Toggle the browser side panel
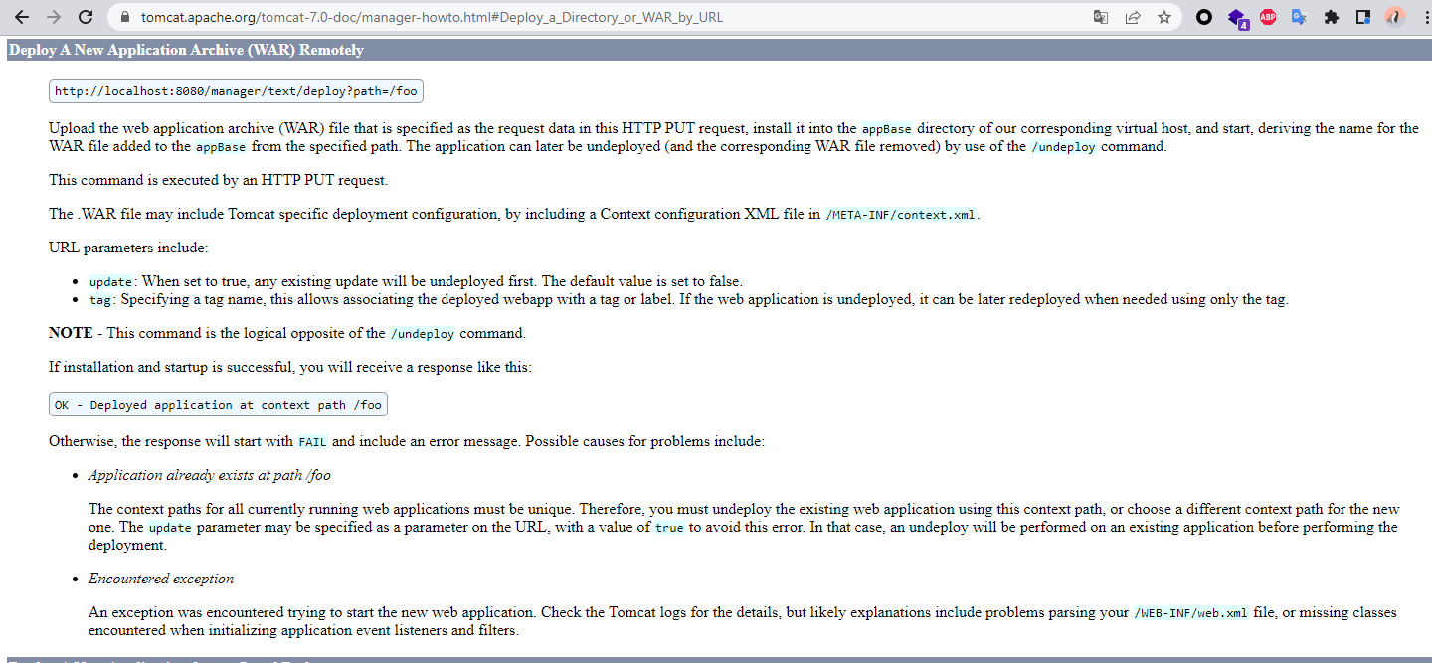Viewport: 1432px width, 663px height. click(x=1363, y=17)
